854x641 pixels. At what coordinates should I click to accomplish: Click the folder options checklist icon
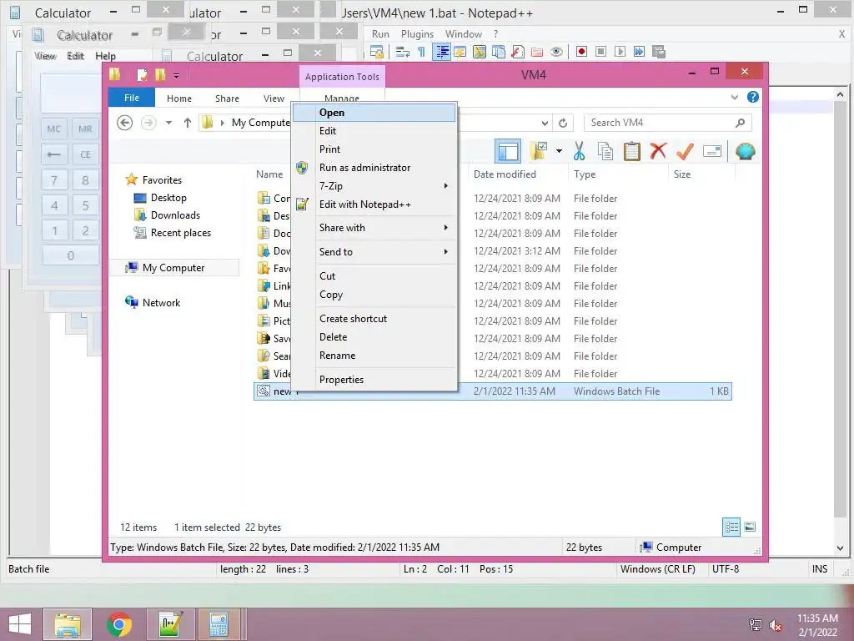pyautogui.click(x=539, y=151)
